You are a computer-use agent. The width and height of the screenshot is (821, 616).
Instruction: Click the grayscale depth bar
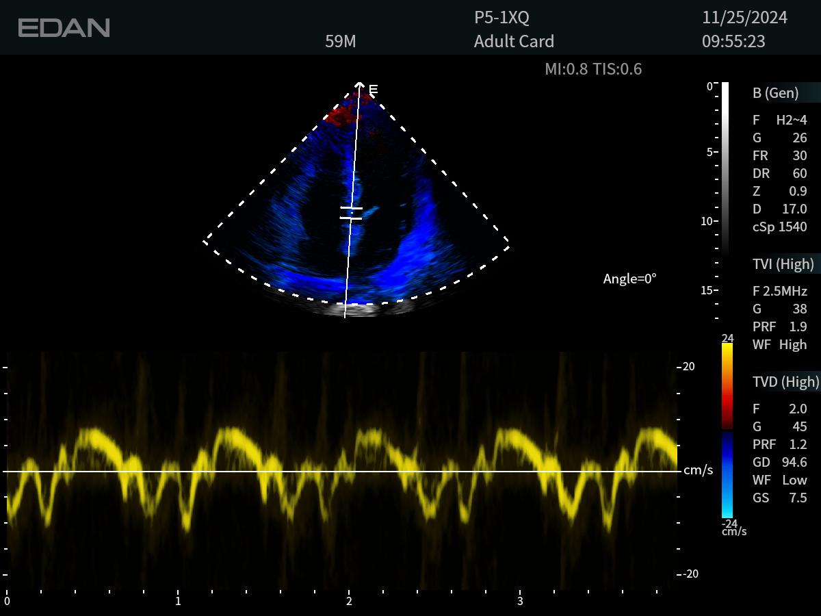pos(725,168)
